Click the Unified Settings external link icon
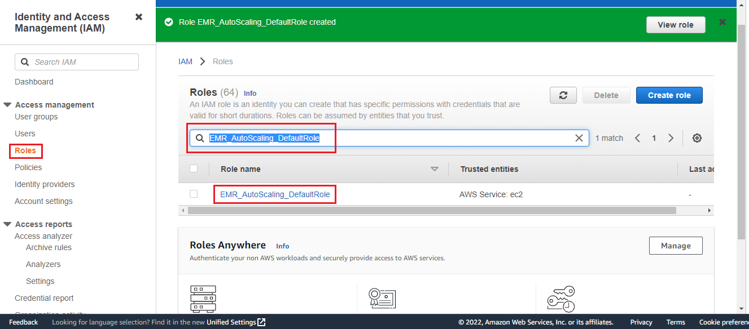The height and width of the screenshot is (329, 749). (x=261, y=322)
